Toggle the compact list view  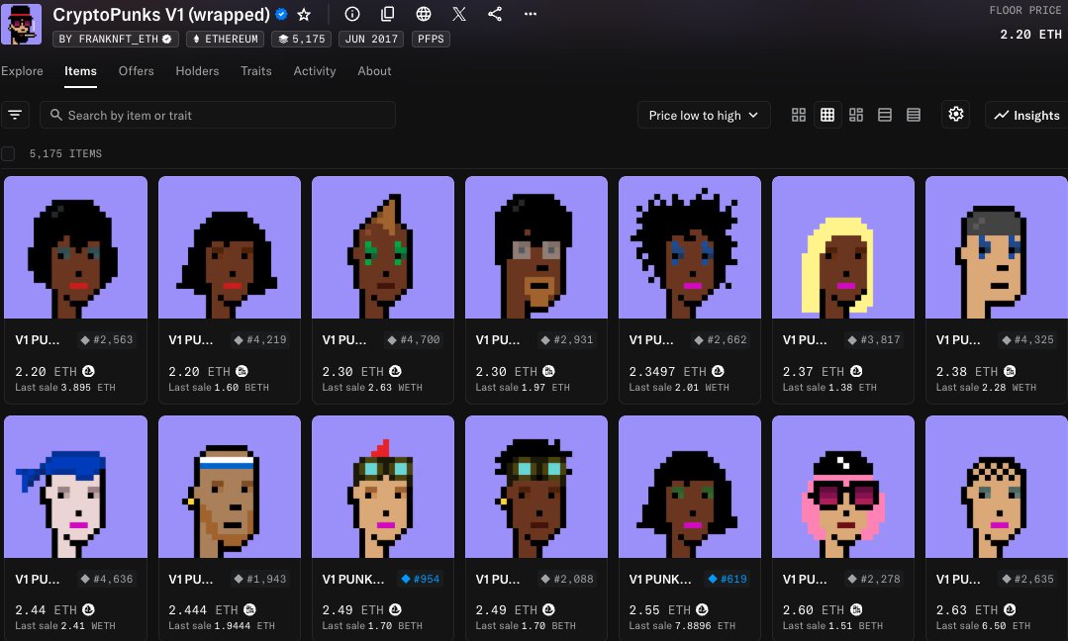click(914, 114)
